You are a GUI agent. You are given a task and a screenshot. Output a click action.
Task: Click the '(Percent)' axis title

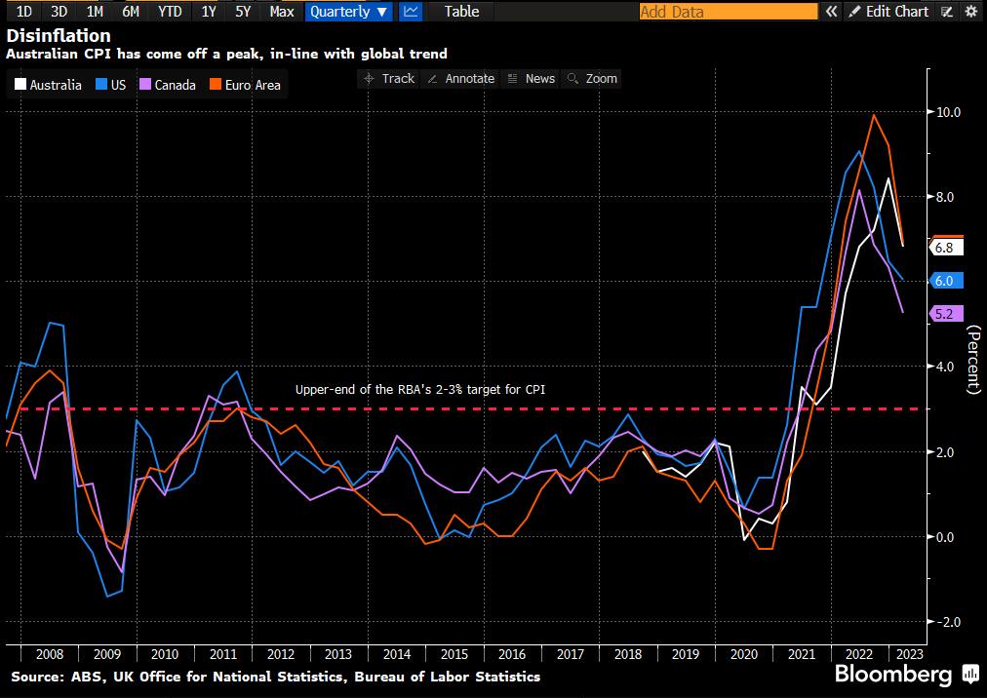point(973,360)
